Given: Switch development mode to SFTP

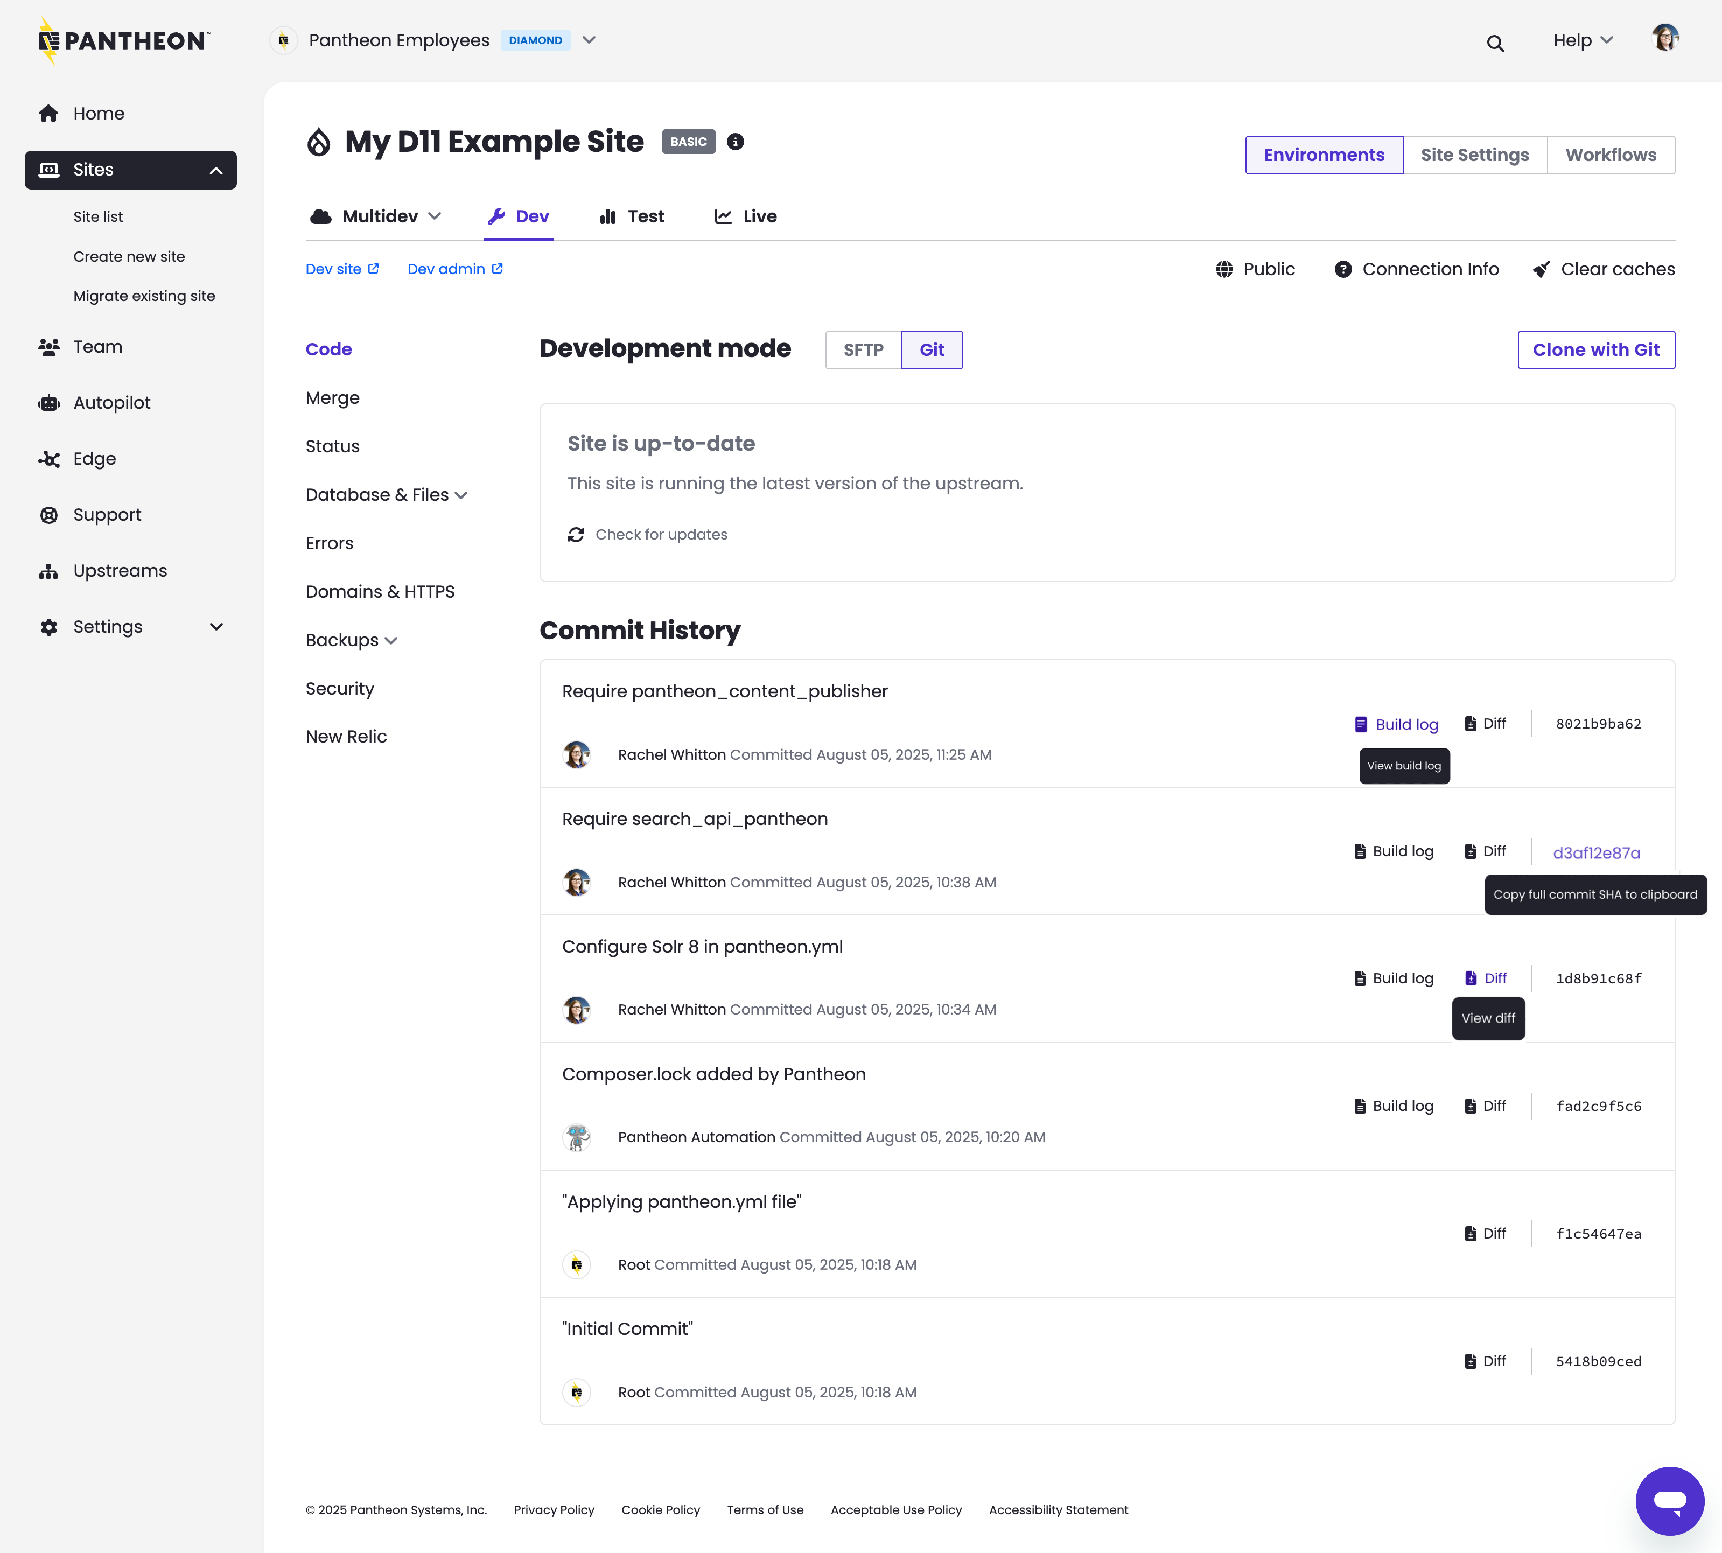Looking at the screenshot, I should pyautogui.click(x=863, y=350).
